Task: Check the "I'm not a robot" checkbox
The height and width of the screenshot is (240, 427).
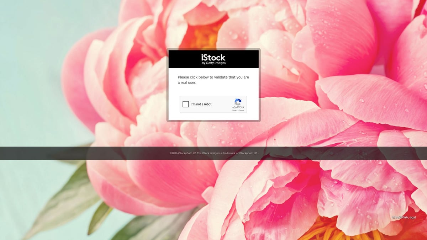Action: [185, 104]
